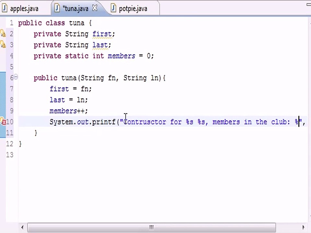
Task: Click the Java file icon on apples.java tab
Action: point(4,8)
